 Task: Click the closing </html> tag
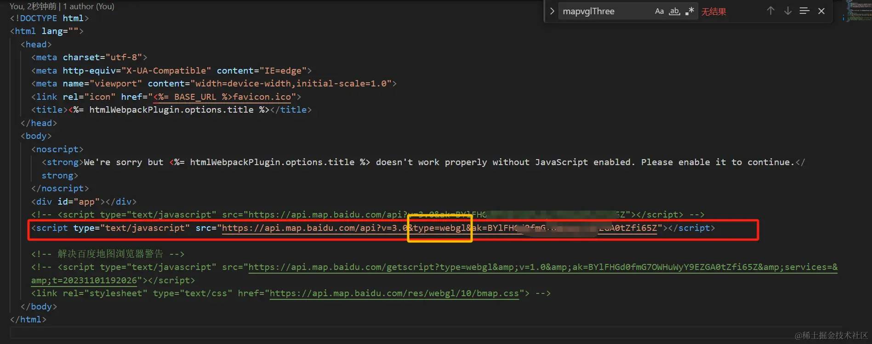(x=28, y=320)
